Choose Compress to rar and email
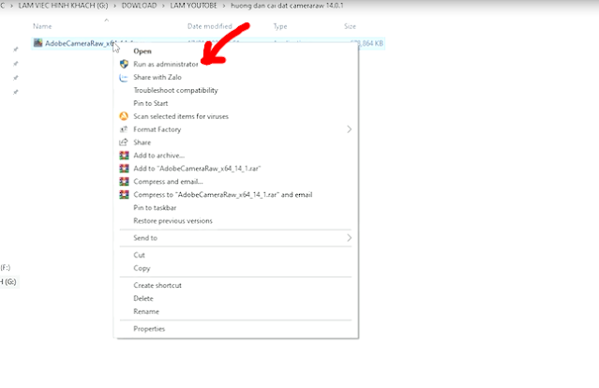 click(223, 195)
